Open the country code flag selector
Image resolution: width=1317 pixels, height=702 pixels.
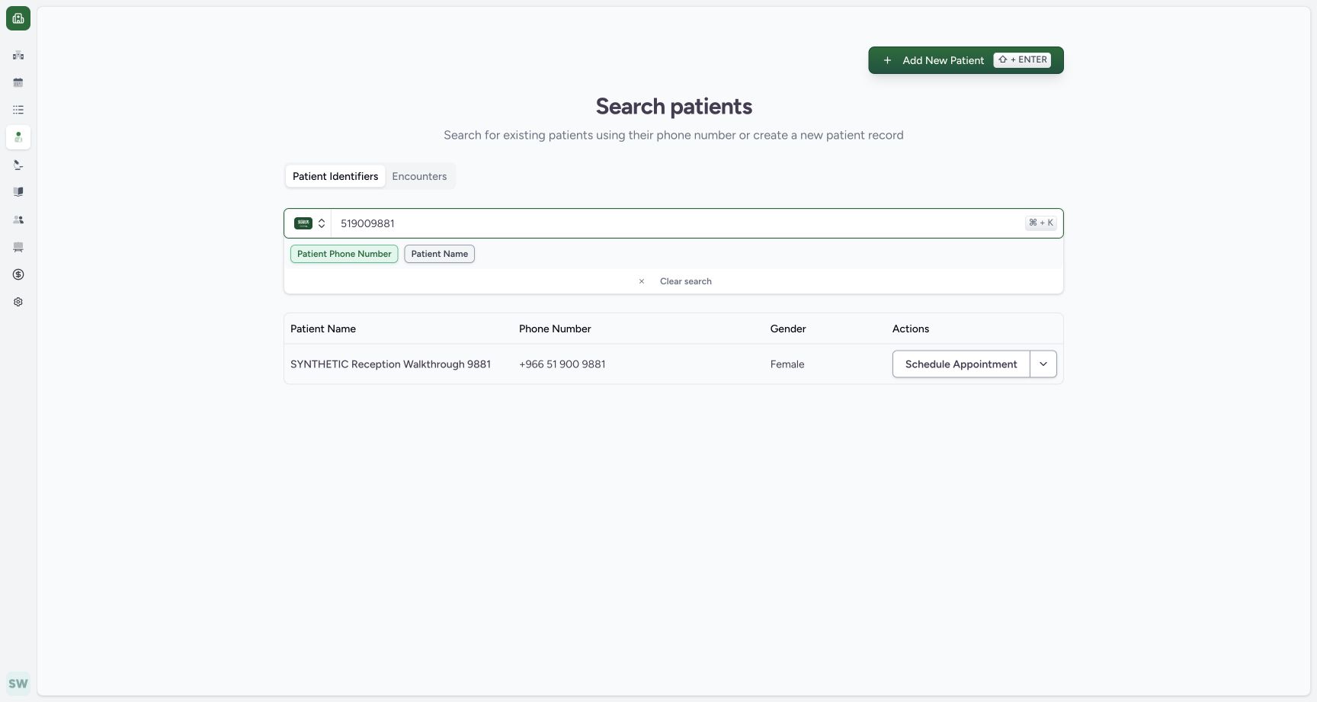[309, 223]
